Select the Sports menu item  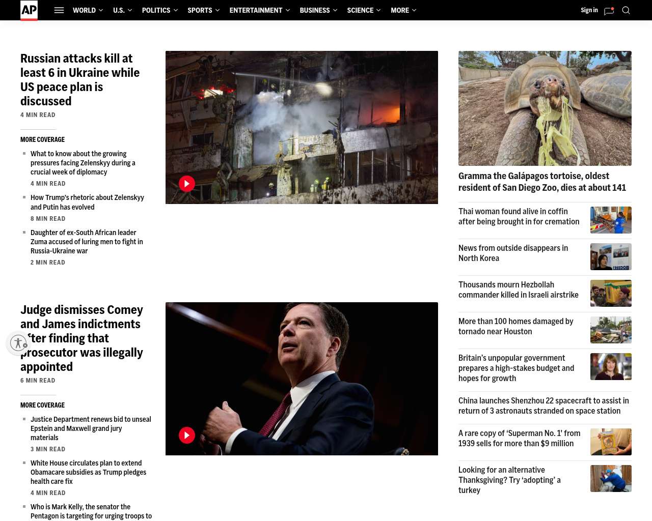click(200, 10)
